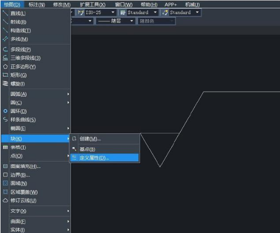280x233 pixels.
Task: Select the Helix icon (螺旋)
Action: coord(5,84)
